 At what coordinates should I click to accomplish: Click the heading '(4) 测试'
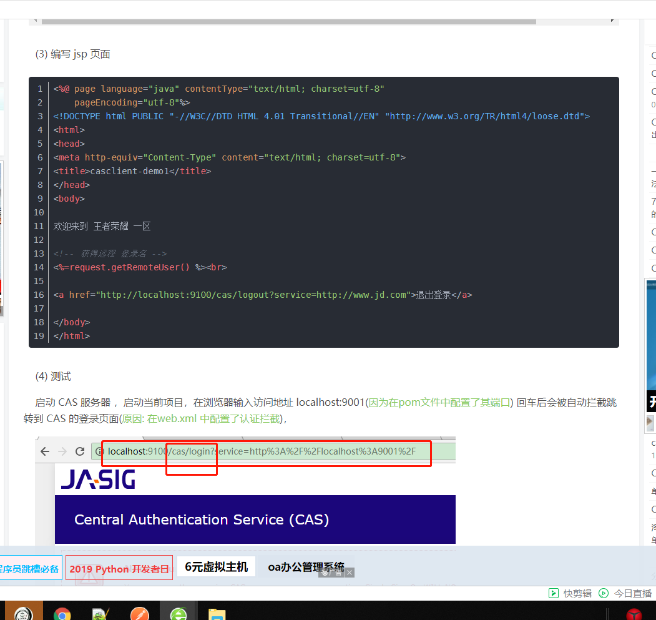(53, 376)
